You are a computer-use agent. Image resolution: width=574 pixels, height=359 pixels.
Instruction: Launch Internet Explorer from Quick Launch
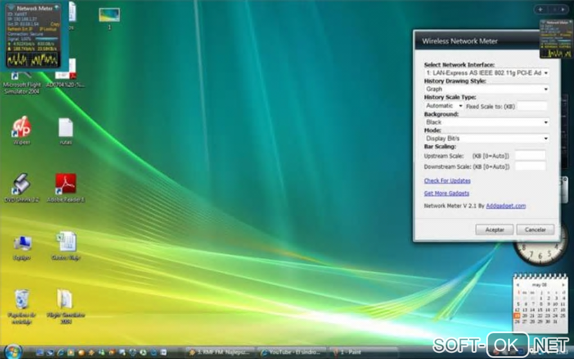click(x=60, y=352)
